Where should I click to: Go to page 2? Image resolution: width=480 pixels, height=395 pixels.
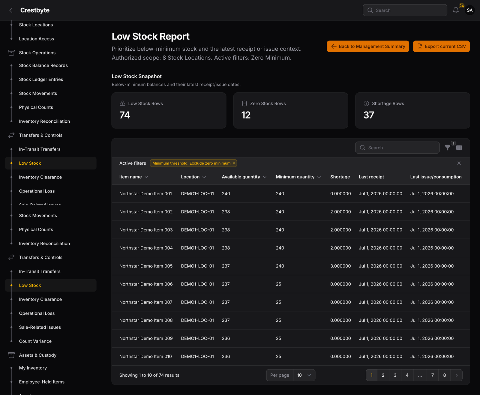click(383, 375)
